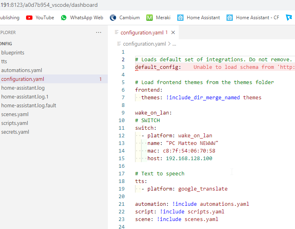Viewport: 295px width, 229px height.
Task: Close the configuration.yaml editor tab
Action: click(x=173, y=32)
